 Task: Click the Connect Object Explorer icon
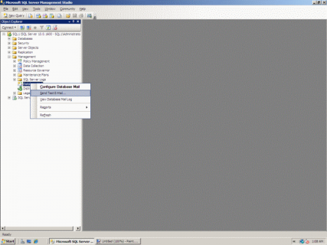click(22, 27)
